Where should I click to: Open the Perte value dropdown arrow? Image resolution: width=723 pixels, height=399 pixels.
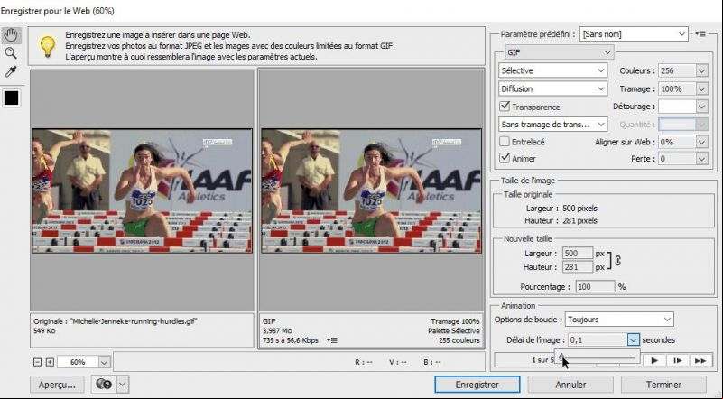tap(701, 159)
